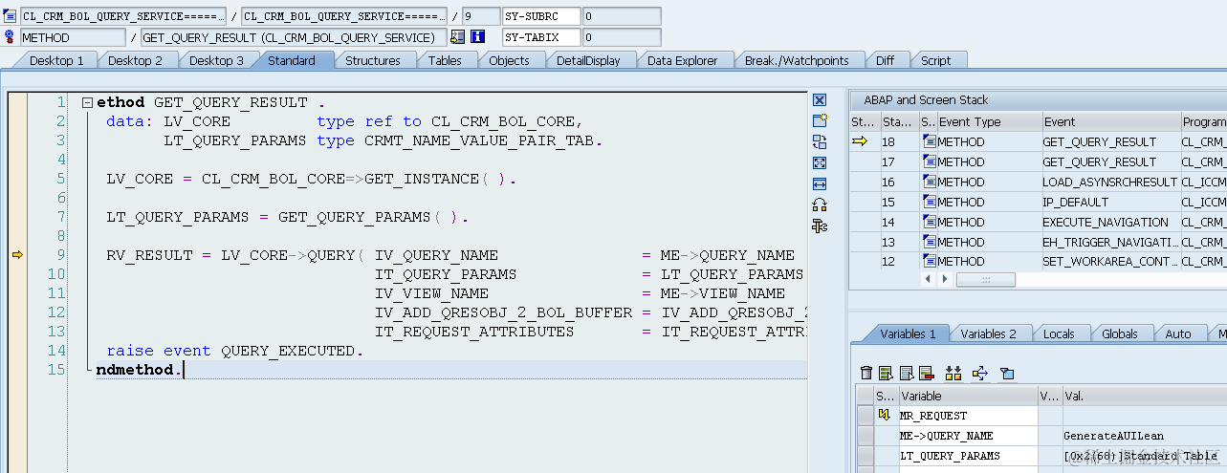This screenshot has width=1227, height=473.
Task: Click the stack table scroll left arrow
Action: coord(928,279)
